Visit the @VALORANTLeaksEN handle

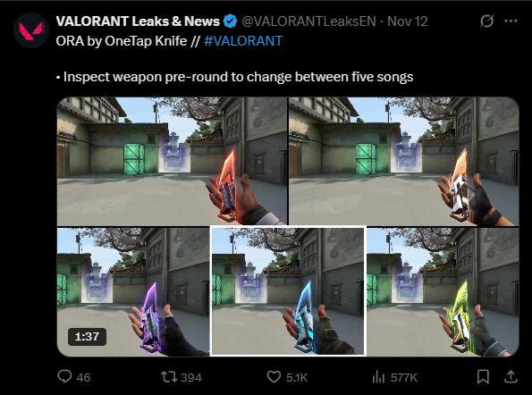click(308, 21)
